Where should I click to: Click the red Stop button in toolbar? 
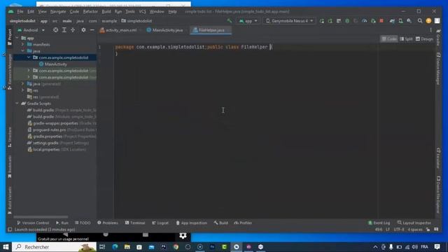381,21
